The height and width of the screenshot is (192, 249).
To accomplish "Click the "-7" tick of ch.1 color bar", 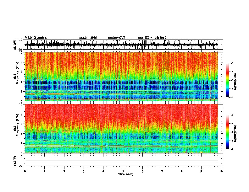I will click(x=232, y=97).
